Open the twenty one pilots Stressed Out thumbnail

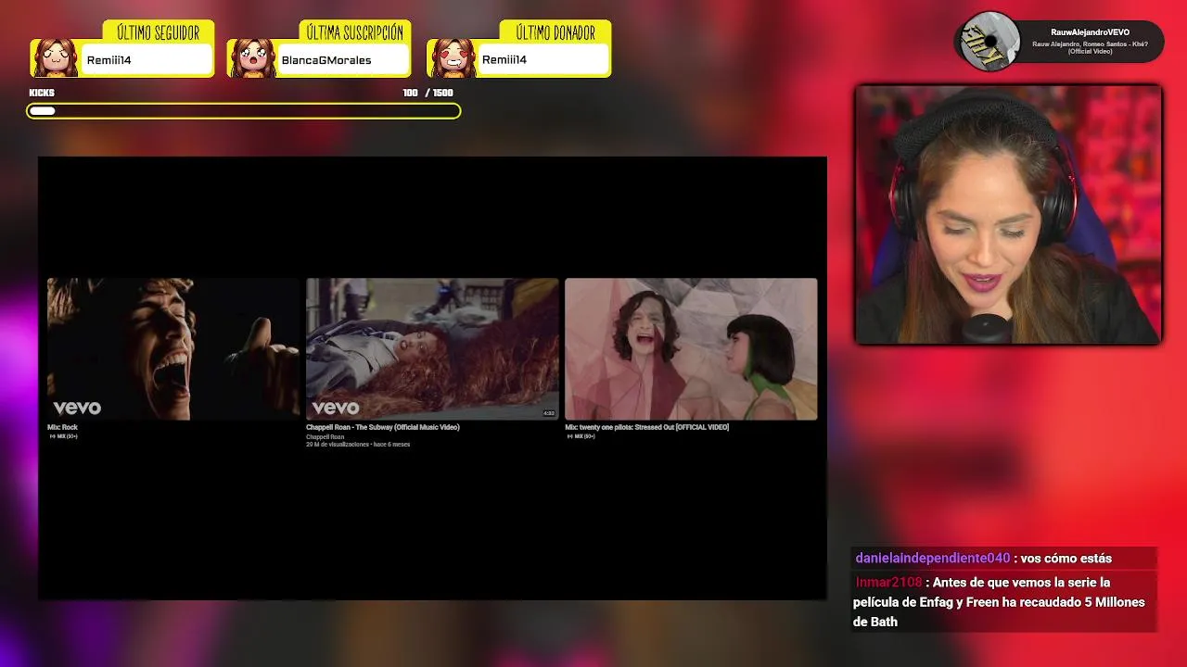[x=691, y=349]
